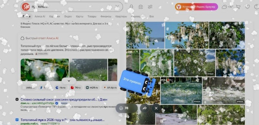Open second-row image with sky marked вчера
Screen dimensions: 259x125
point(195,63)
